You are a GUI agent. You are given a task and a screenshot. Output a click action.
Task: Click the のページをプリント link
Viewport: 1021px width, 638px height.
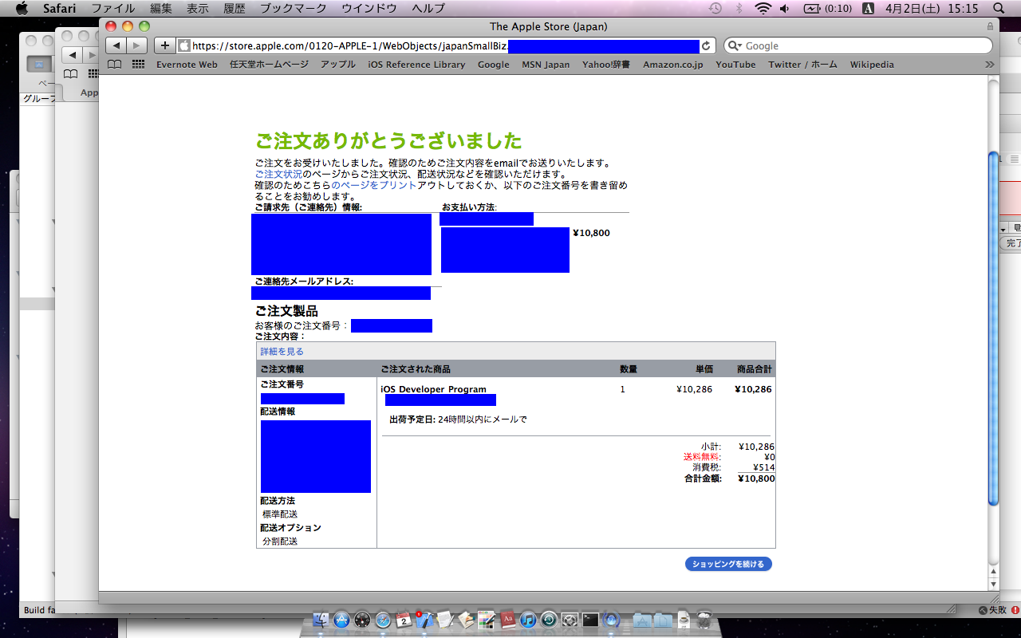[x=374, y=185]
